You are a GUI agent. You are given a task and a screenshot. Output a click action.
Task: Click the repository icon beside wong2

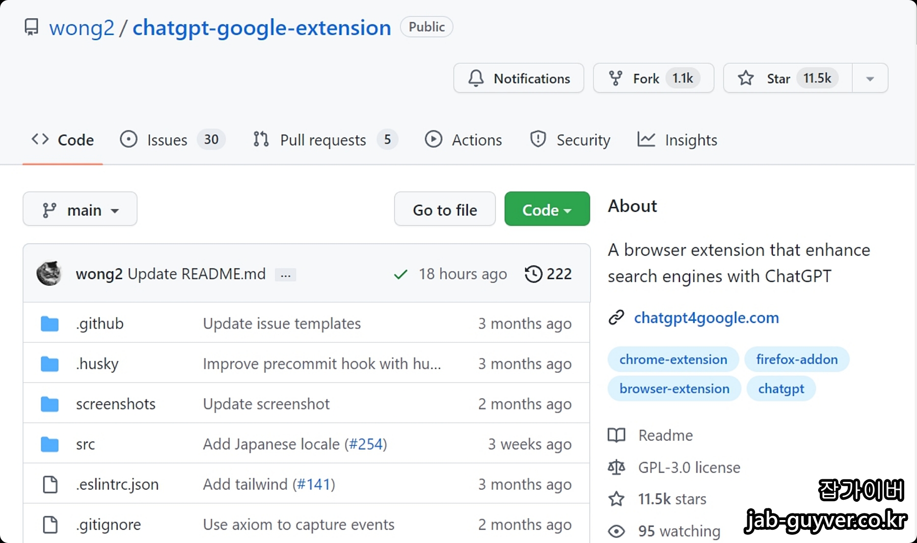32,27
